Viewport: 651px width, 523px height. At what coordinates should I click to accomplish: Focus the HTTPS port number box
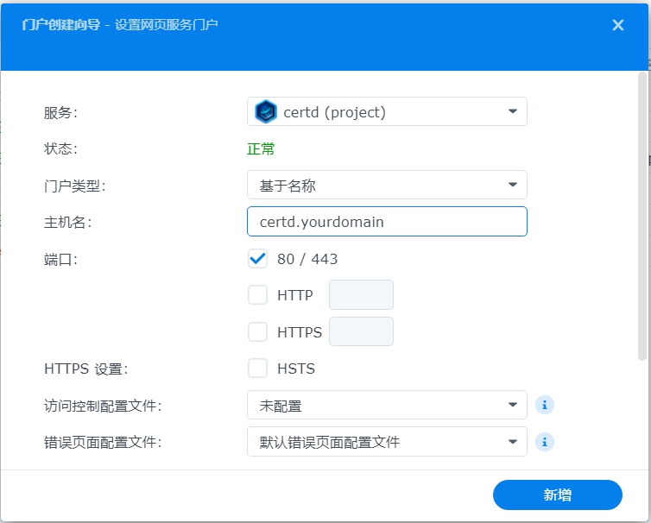[x=361, y=331]
